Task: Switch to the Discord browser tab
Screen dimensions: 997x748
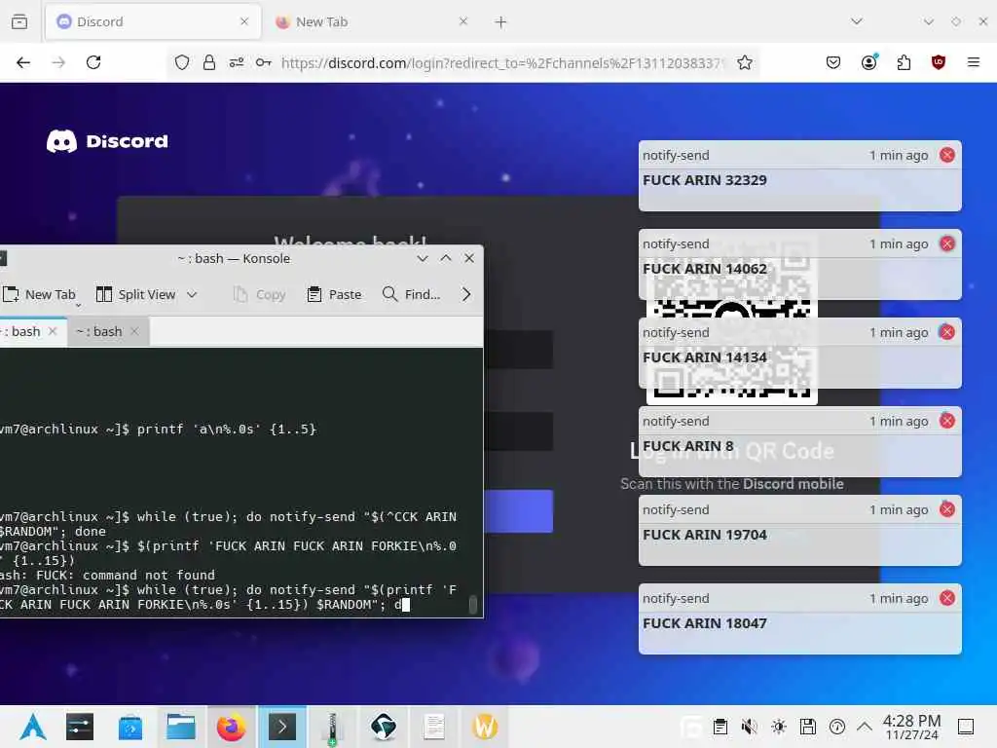Action: pyautogui.click(x=153, y=21)
